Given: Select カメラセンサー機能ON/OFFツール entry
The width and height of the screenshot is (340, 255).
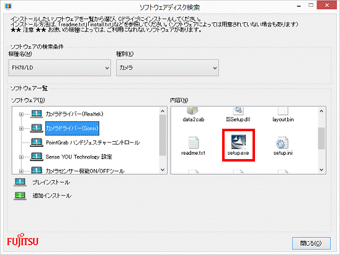Looking at the screenshot, I should click(85, 171).
